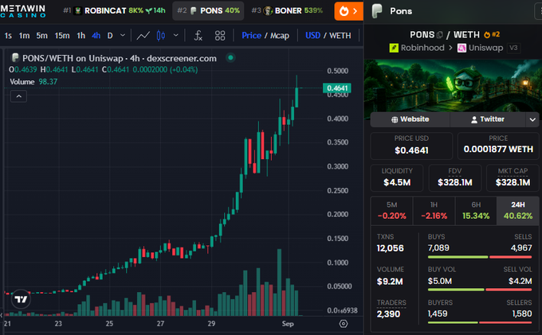
Task: Click the LIQUIDITY $4.5M box
Action: [397, 177]
